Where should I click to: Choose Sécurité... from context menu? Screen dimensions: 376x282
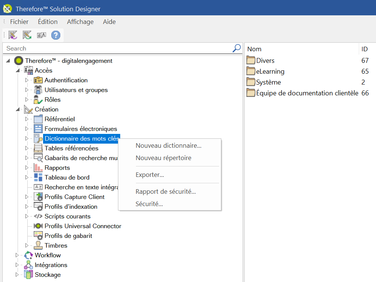click(170, 204)
